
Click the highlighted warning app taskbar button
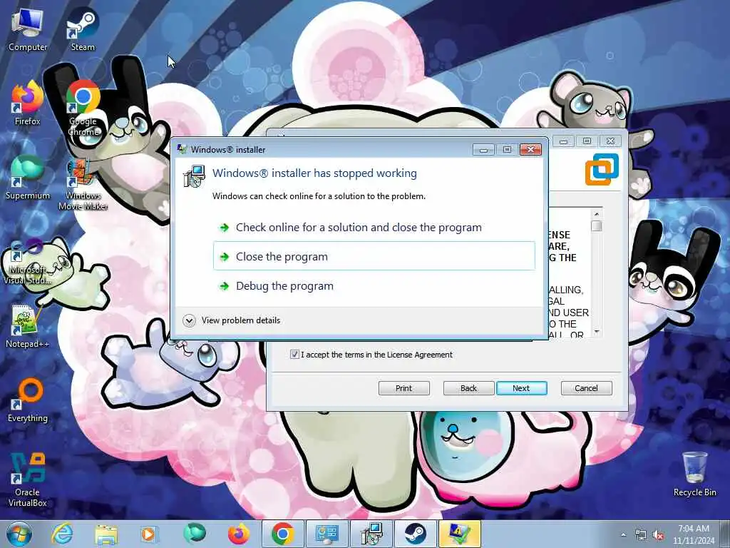460,534
